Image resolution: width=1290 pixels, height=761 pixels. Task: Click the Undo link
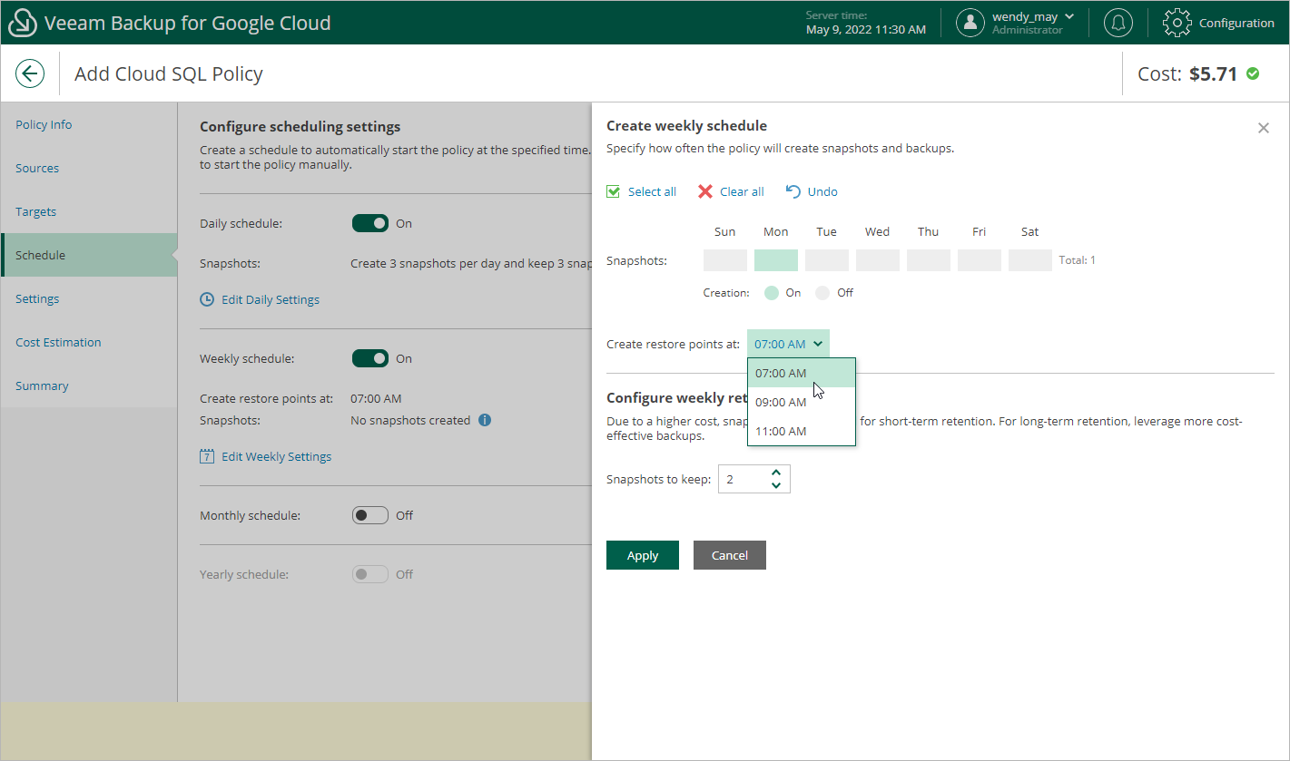coord(822,191)
